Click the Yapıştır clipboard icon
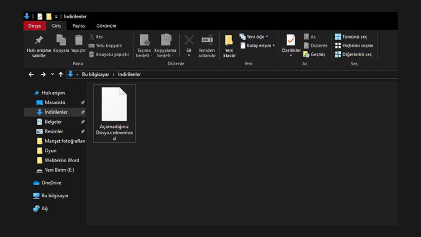Viewport: 421px width, 237px height. click(x=79, y=40)
